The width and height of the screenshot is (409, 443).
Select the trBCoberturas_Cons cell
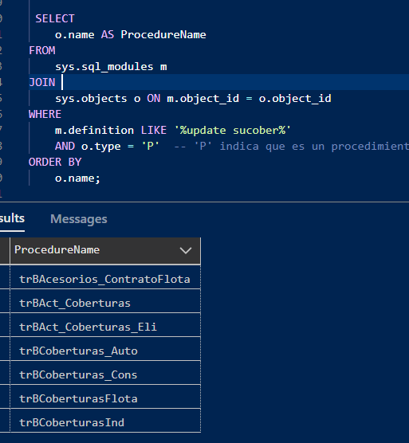tap(105, 373)
